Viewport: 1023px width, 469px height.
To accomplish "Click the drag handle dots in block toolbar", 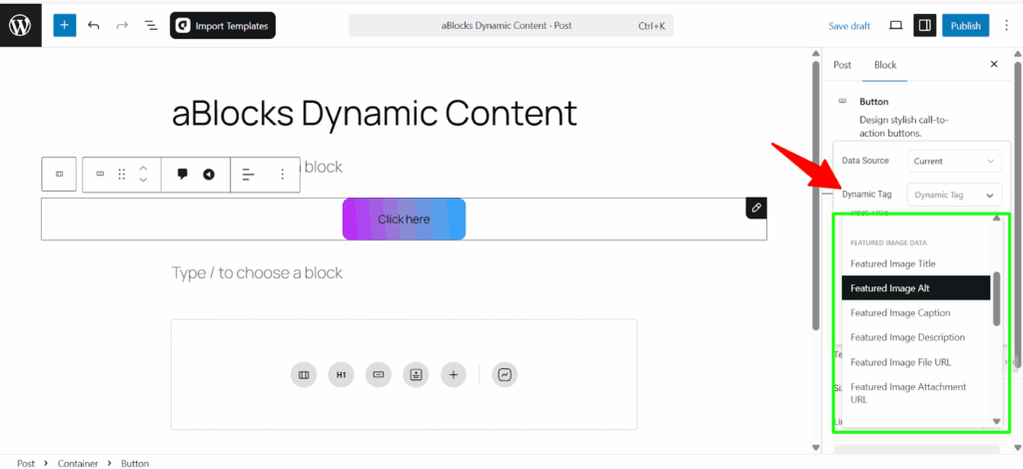I will 121,174.
